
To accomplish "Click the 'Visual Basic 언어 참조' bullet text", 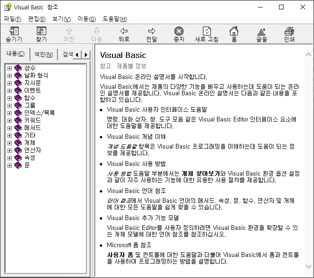I will click(136, 191).
